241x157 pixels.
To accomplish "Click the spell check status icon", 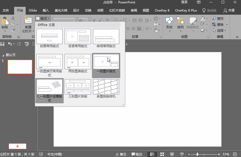I will pos(41,154).
